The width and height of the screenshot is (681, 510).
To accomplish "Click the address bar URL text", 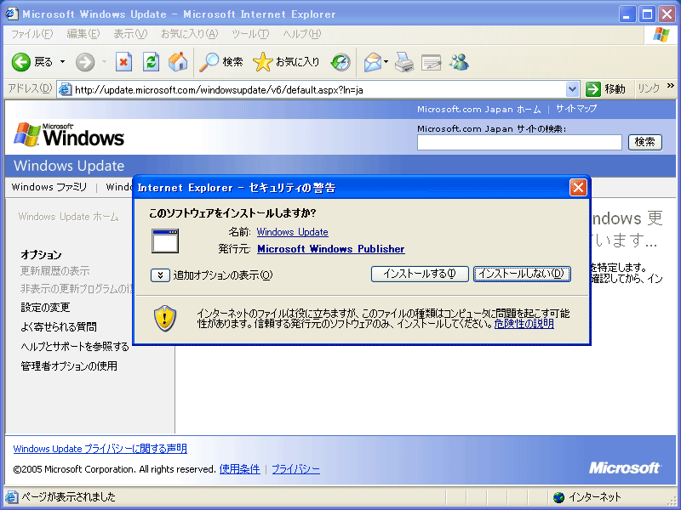I will pos(219,90).
